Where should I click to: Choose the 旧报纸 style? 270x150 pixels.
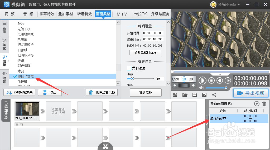click(x=23, y=50)
